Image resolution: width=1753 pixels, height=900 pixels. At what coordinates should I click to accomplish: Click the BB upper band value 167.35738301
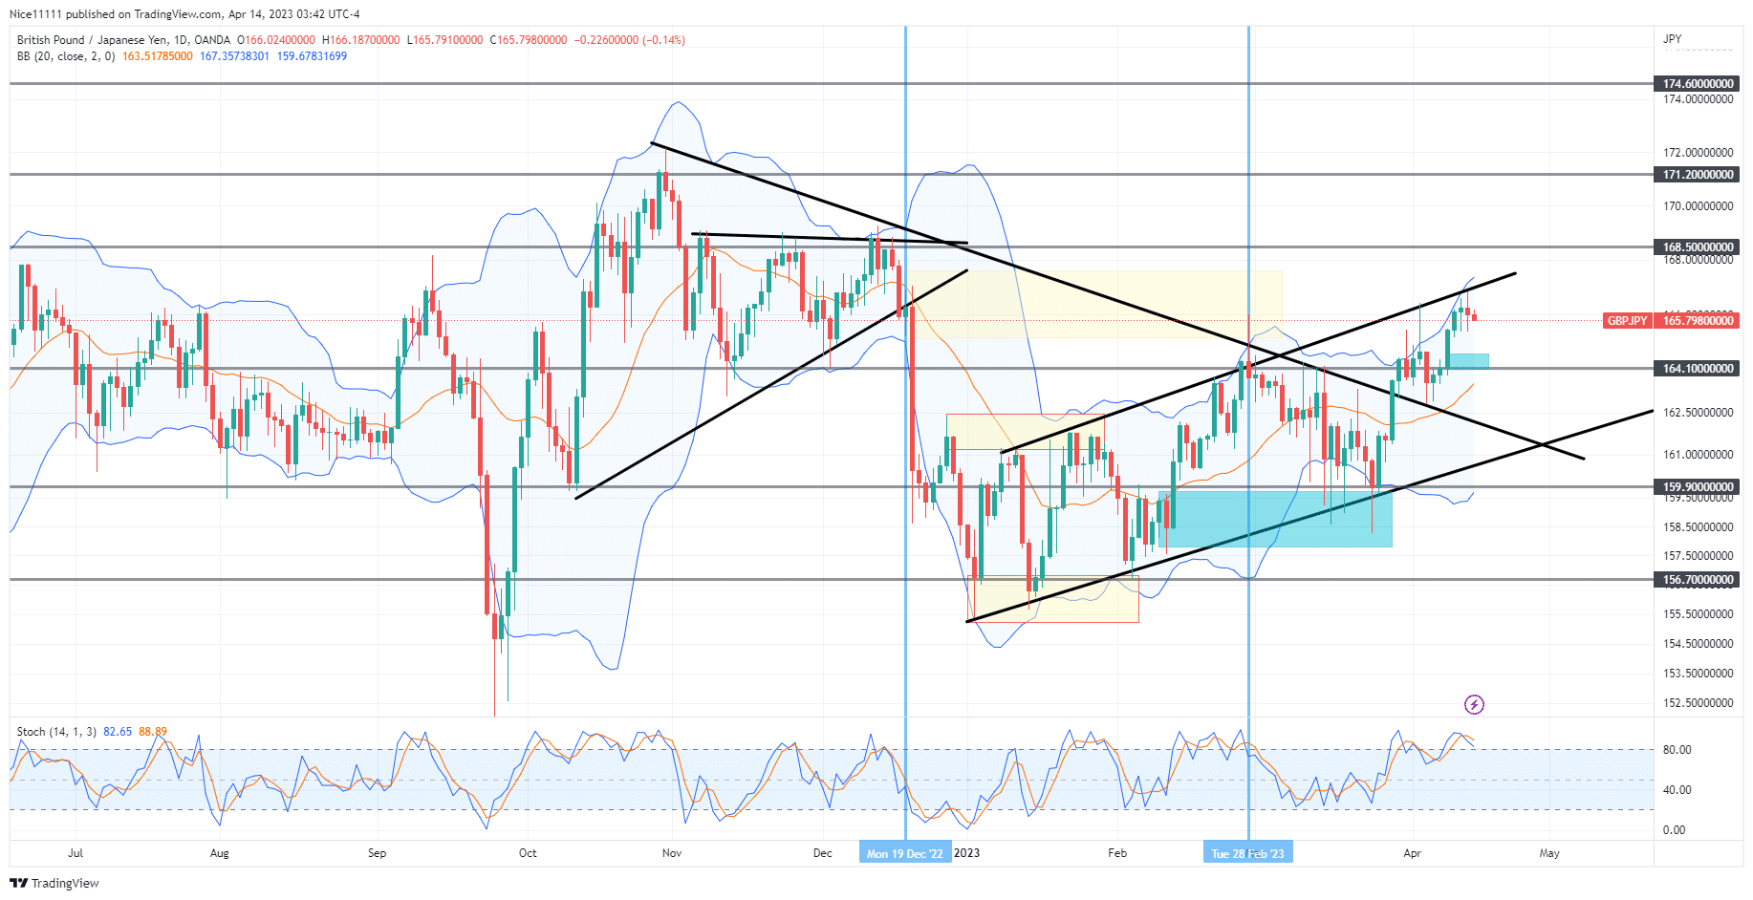tap(234, 56)
